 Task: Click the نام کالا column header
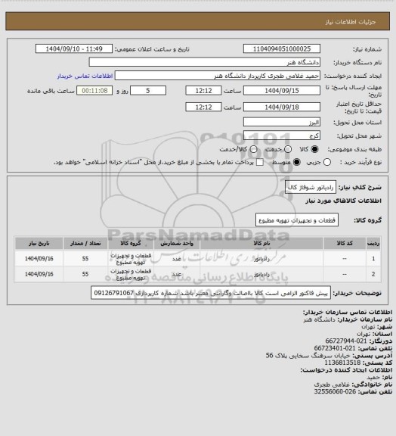261,243
